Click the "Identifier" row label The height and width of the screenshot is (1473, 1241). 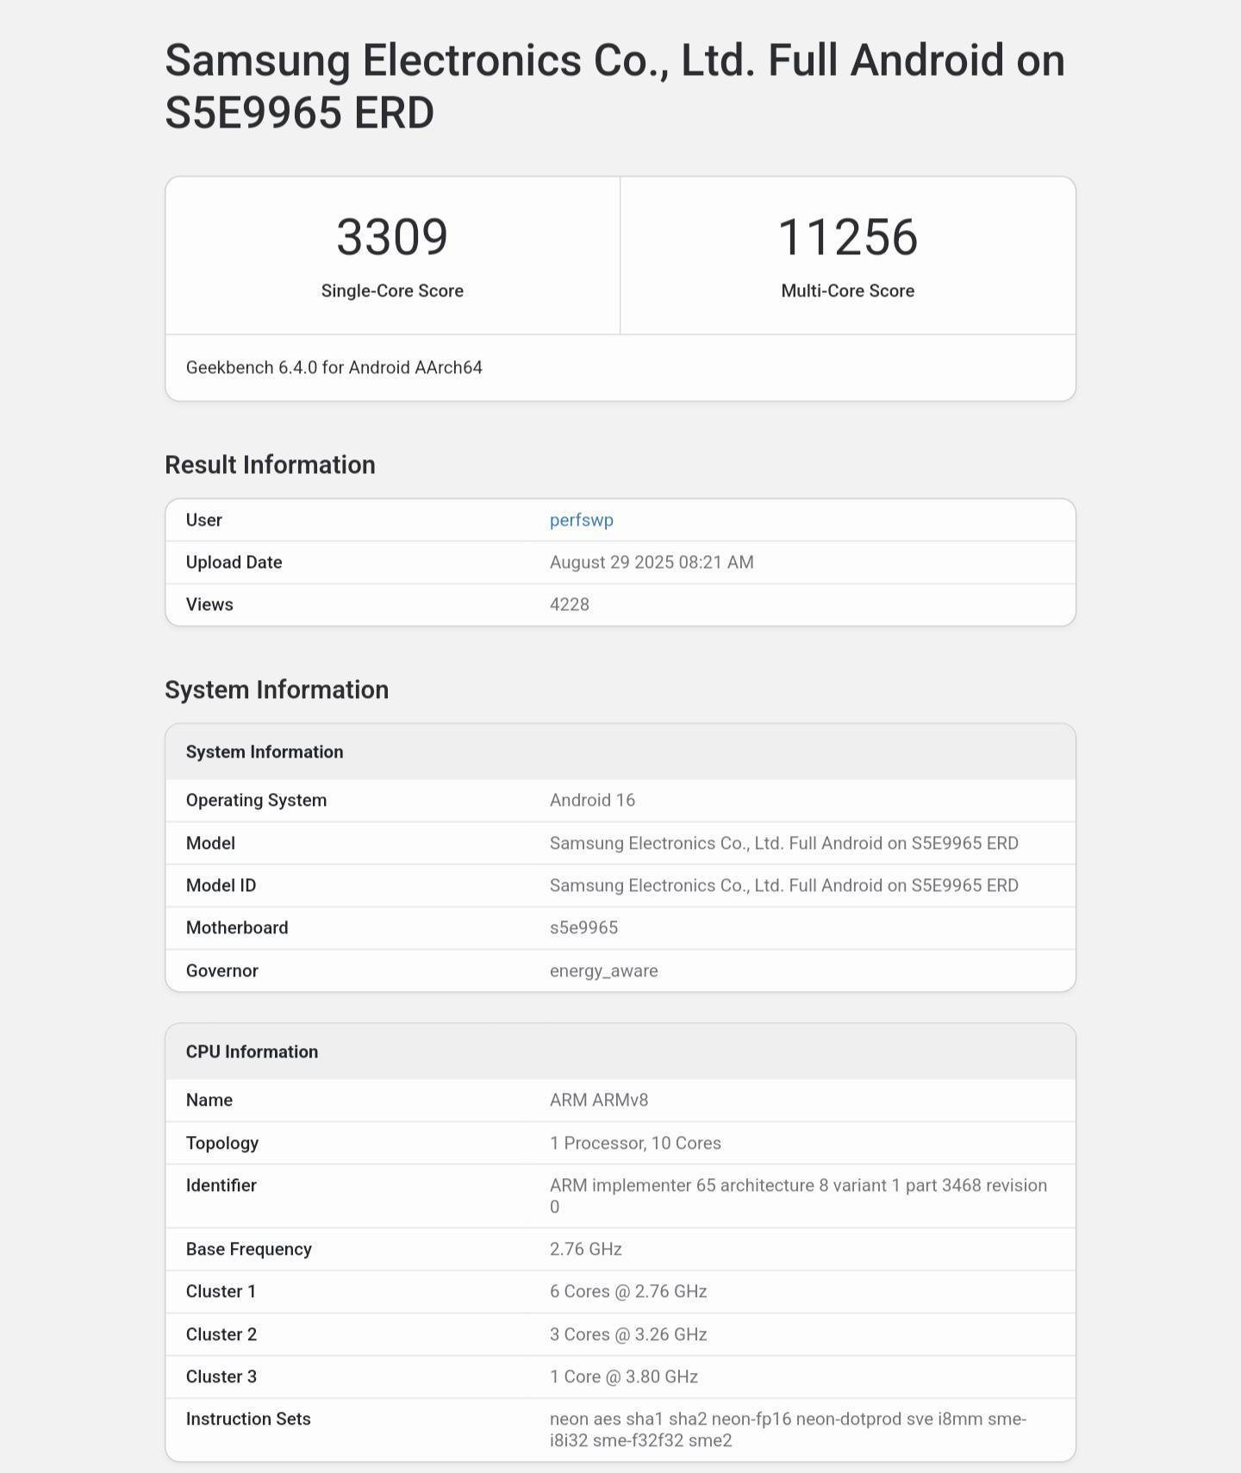pyautogui.click(x=221, y=1185)
